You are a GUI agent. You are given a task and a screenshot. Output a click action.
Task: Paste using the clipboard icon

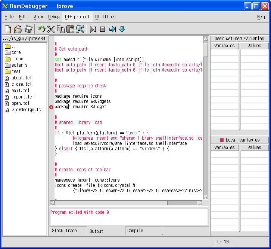(70, 29)
